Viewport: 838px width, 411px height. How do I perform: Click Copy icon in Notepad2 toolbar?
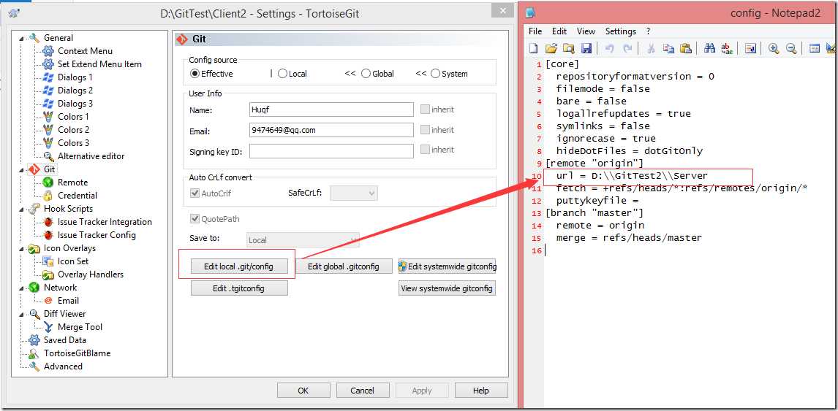[668, 49]
